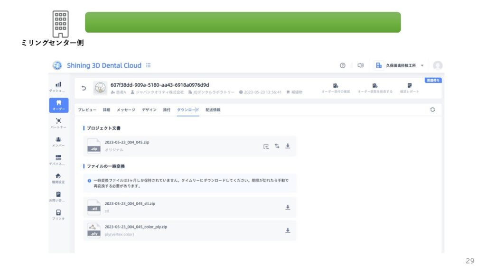Collapse sidebar with menu icon next to title

tap(149, 65)
